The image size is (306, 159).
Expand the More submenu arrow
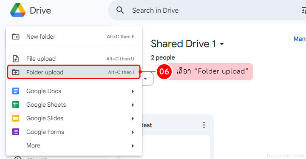(133, 146)
